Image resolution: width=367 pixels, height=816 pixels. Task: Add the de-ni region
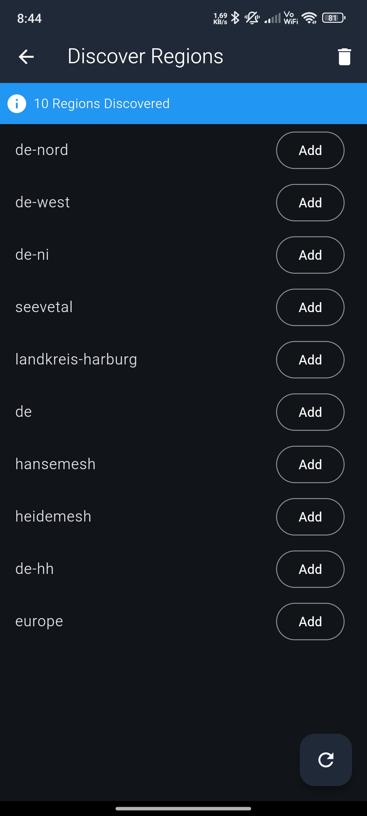tap(310, 255)
